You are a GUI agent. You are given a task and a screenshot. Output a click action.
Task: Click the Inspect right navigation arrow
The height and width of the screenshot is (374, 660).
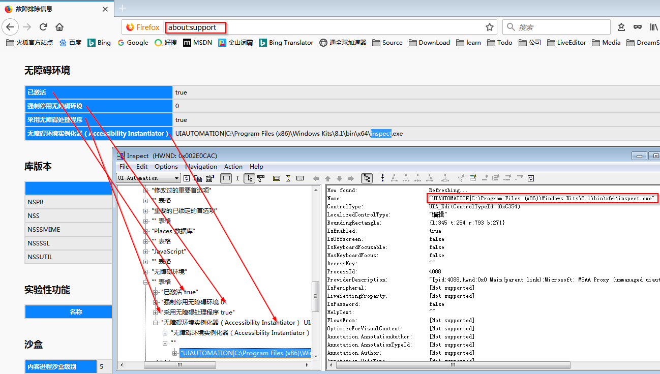(x=351, y=178)
